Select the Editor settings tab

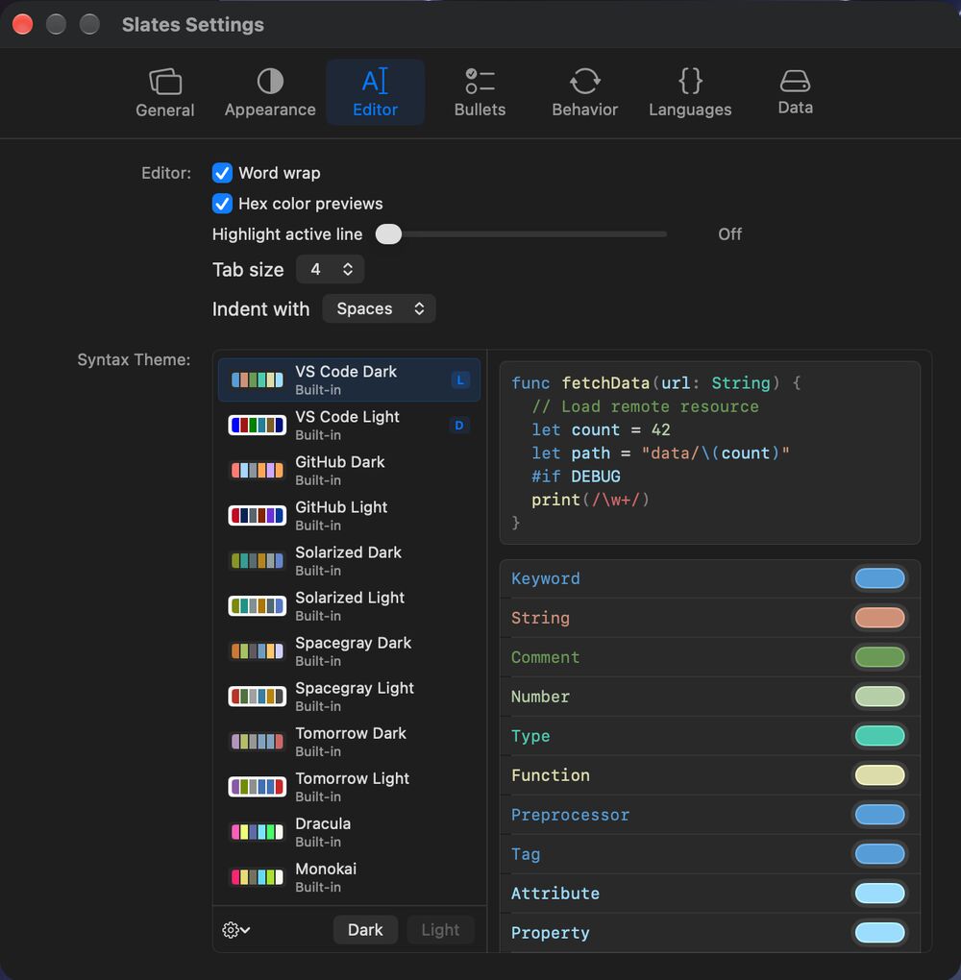coord(375,93)
